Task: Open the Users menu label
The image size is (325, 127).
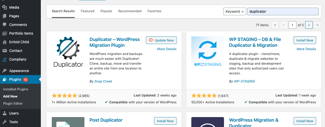Action: pyautogui.click(x=14, y=113)
